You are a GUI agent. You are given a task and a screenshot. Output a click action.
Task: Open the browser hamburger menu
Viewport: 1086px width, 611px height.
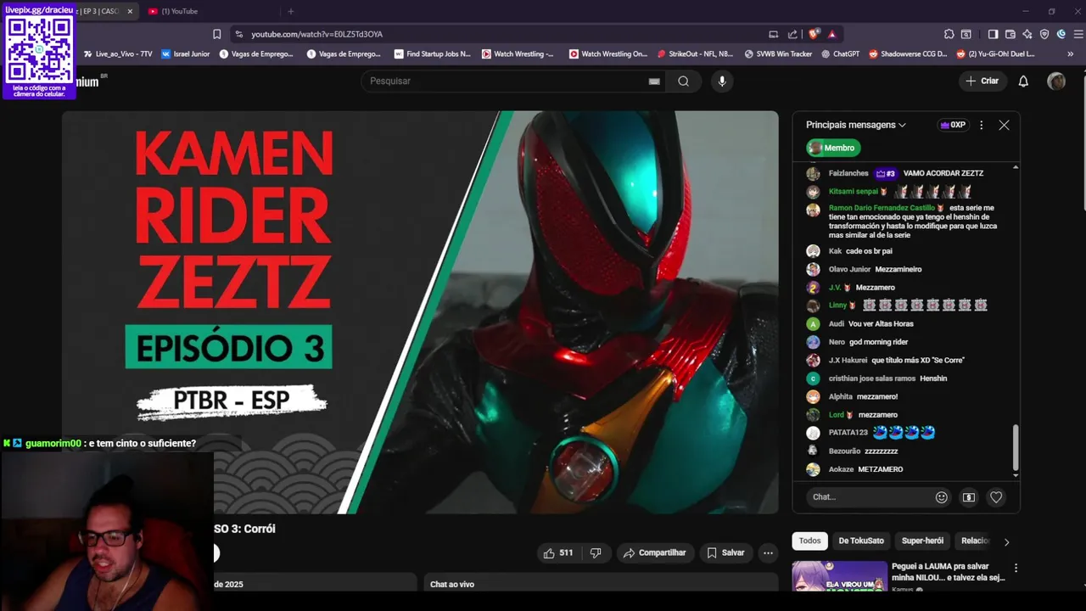pyautogui.click(x=1078, y=34)
